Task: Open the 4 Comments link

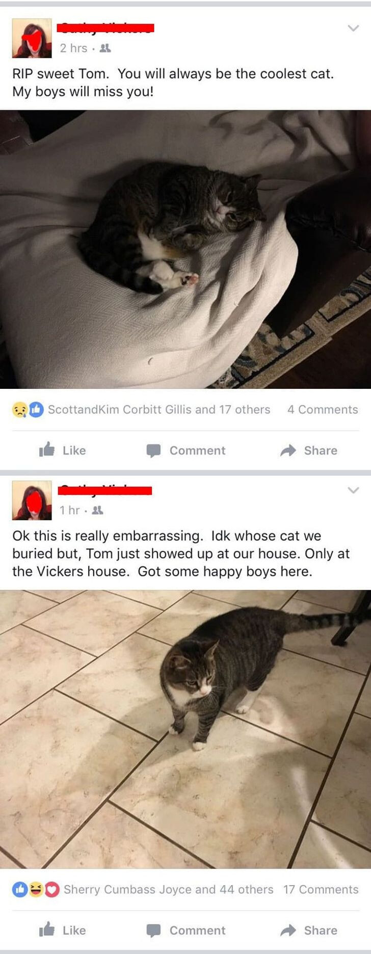Action: point(323,409)
